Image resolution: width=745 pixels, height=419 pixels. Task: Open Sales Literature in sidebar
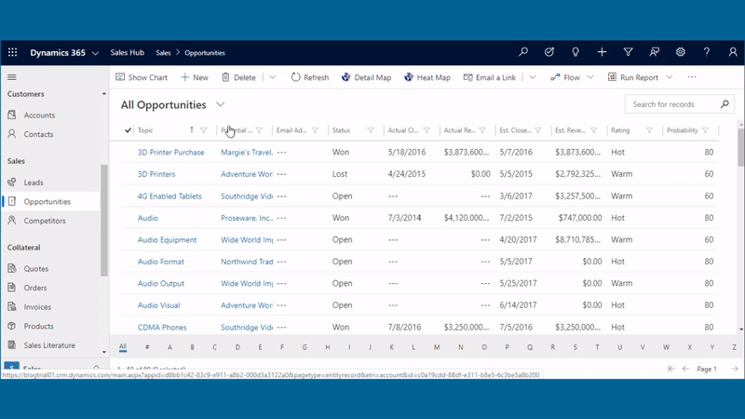coord(49,345)
